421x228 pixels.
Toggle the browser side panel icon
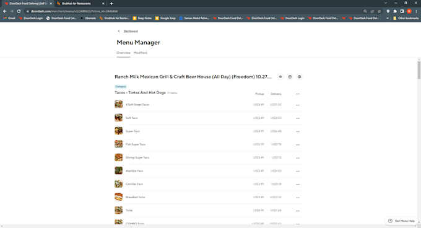click(402, 11)
